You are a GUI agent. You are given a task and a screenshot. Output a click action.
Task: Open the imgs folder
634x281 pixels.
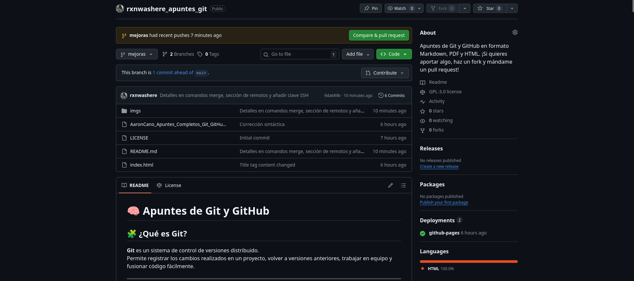135,111
